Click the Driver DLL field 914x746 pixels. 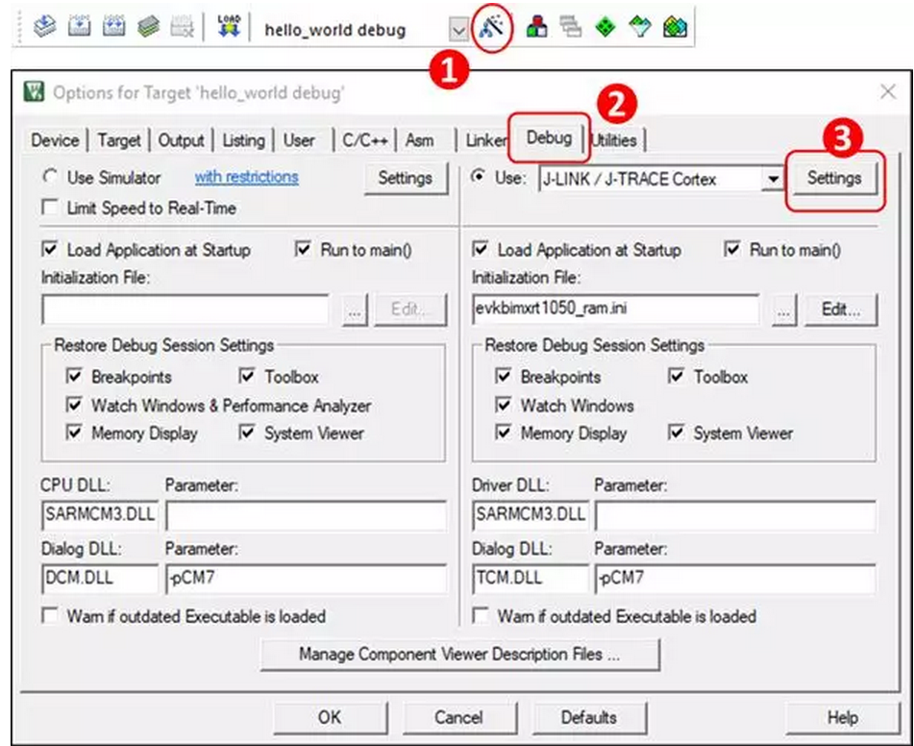click(x=530, y=515)
